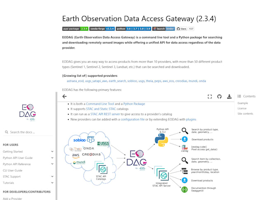The width and height of the screenshot is (280, 200).
Task: Click the GitHub Stars badge
Action: pos(182,28)
